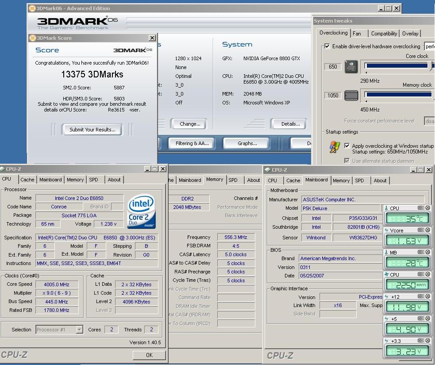Click OK in the left CPU-Z window
Screen dimensions: 435x365
tap(149, 355)
